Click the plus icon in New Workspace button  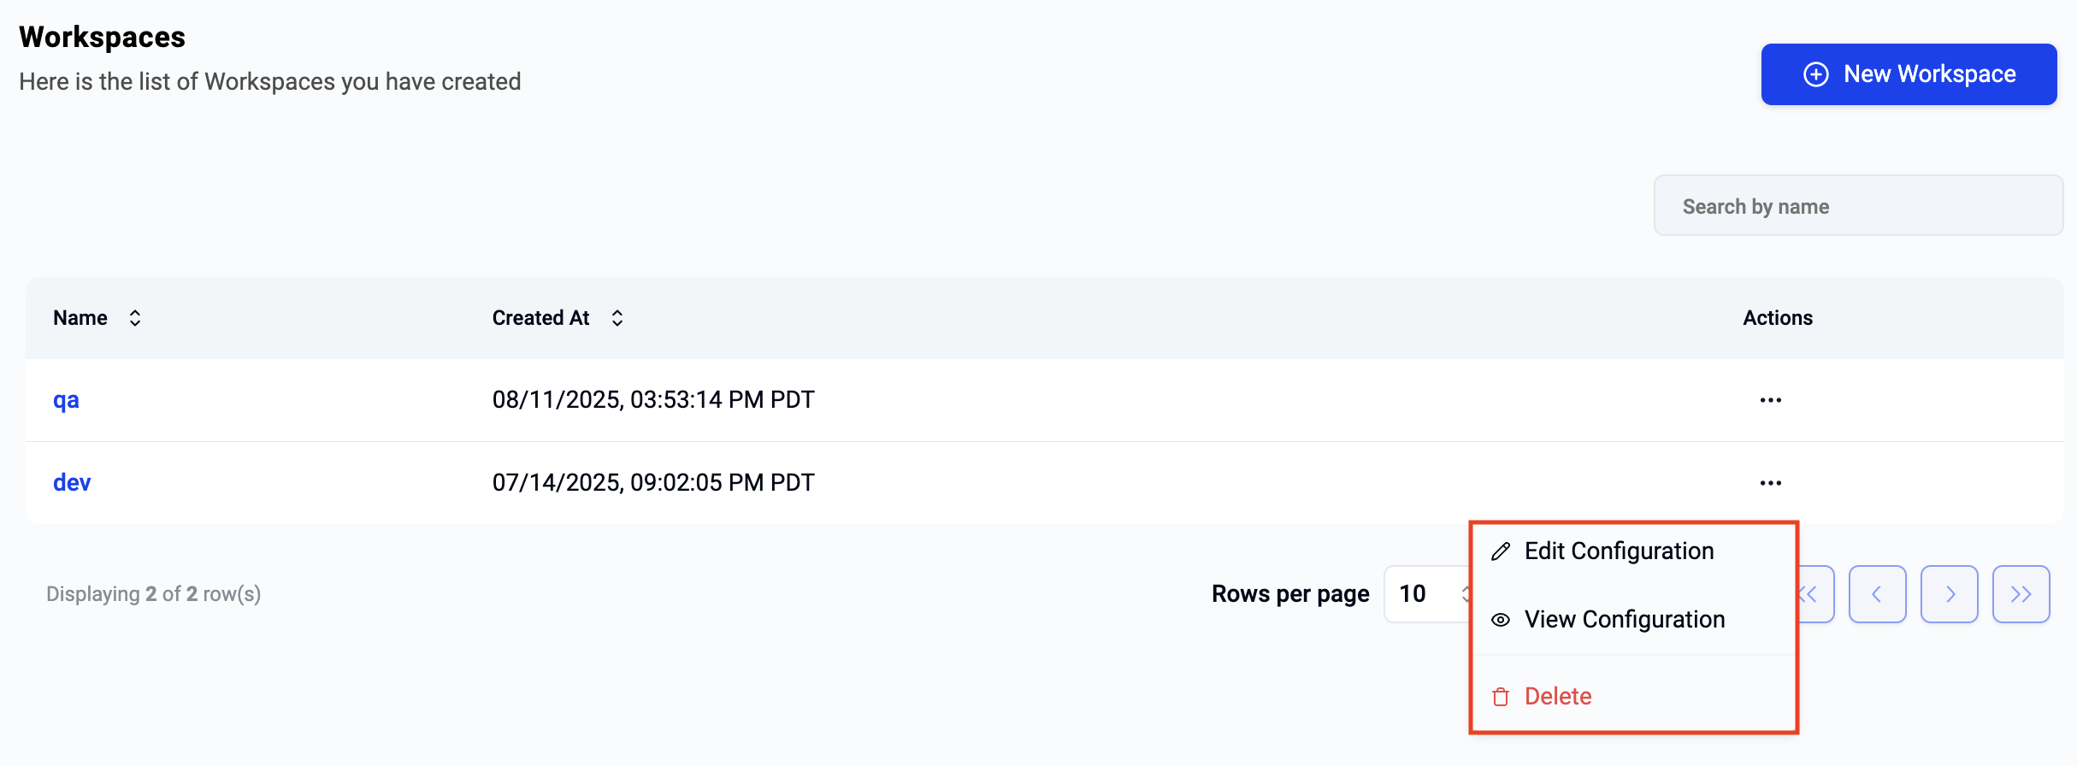(x=1816, y=74)
